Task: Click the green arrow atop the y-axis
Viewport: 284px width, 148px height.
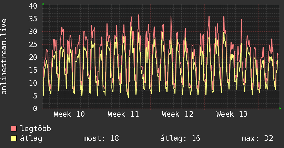Action: pos(43,4)
